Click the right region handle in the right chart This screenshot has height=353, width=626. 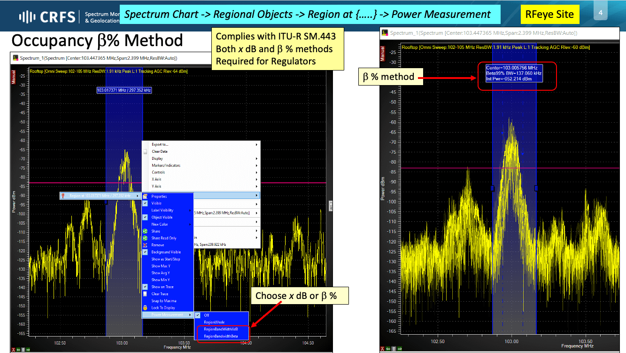tap(536, 188)
